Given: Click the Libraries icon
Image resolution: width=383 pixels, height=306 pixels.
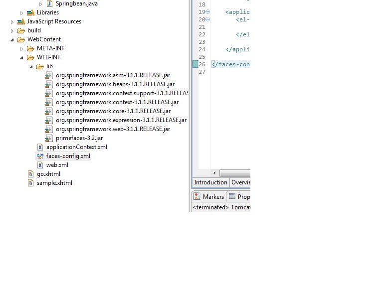Looking at the screenshot, I should [x=30, y=12].
